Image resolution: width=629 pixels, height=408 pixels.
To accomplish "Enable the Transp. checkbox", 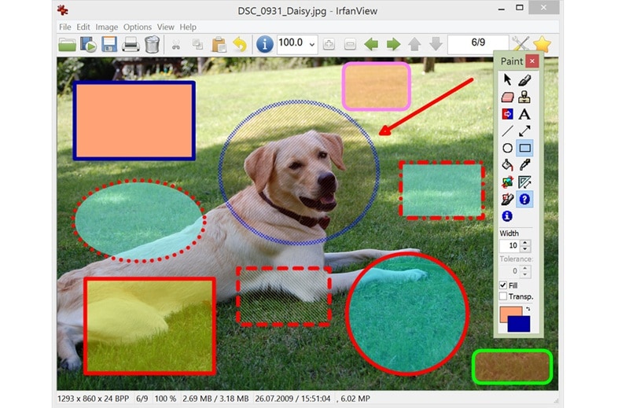I will [x=503, y=296].
